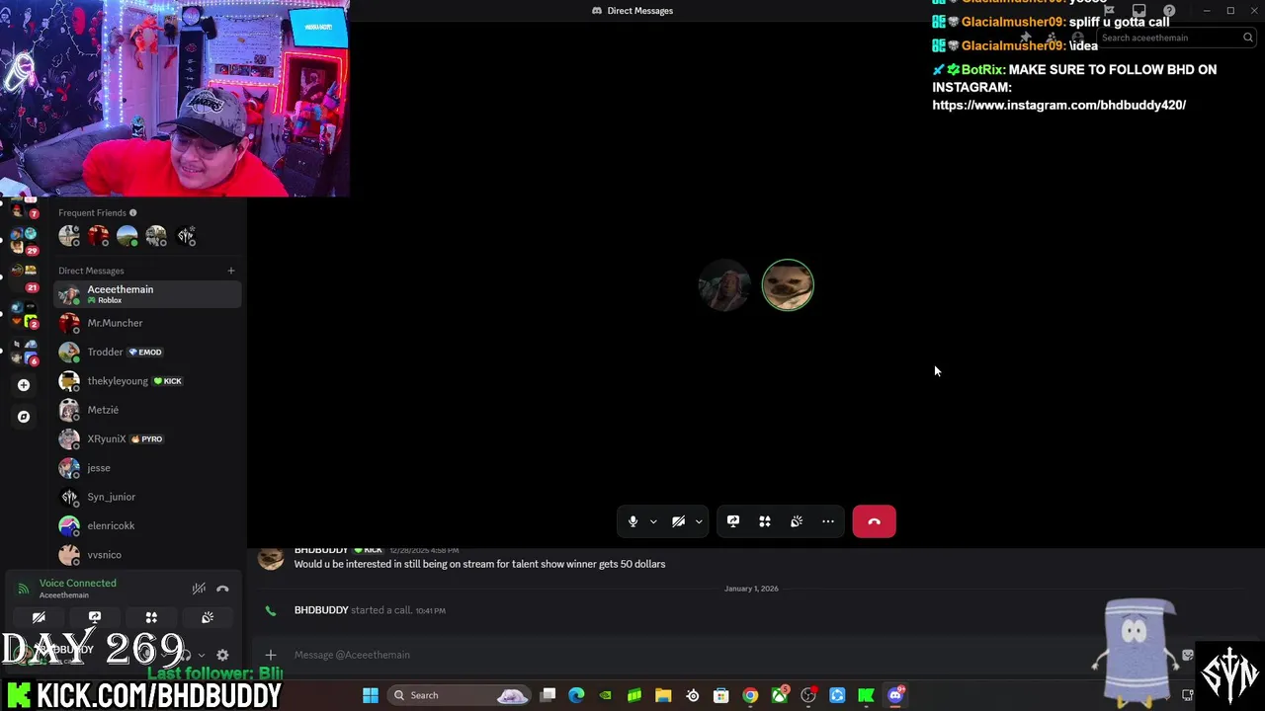Turn on camera in call controls
The height and width of the screenshot is (711, 1265).
(x=678, y=521)
